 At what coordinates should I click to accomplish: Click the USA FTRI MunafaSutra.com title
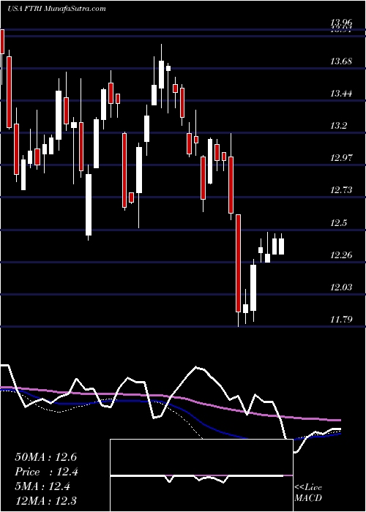coord(56,9)
